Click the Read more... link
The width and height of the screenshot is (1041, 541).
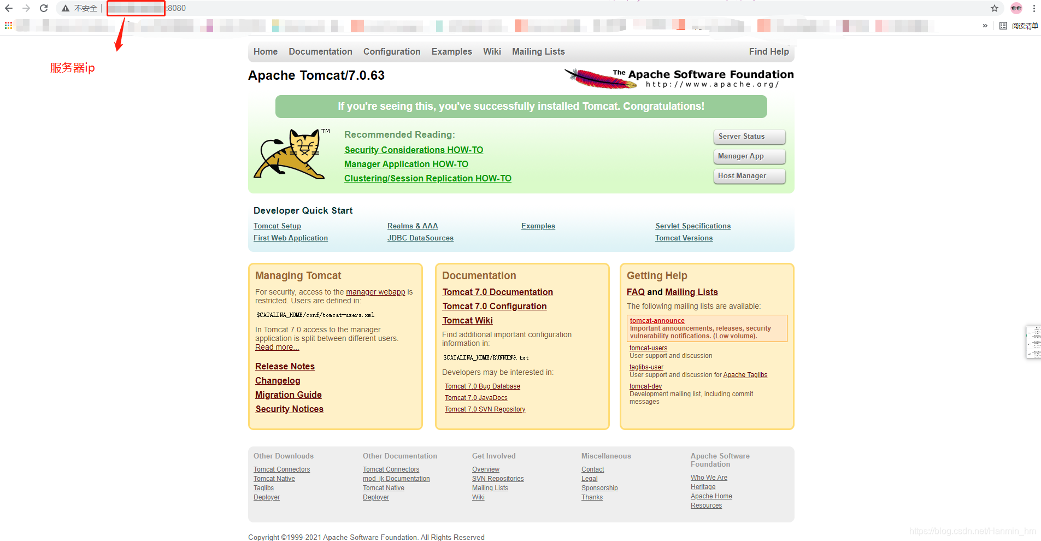277,347
